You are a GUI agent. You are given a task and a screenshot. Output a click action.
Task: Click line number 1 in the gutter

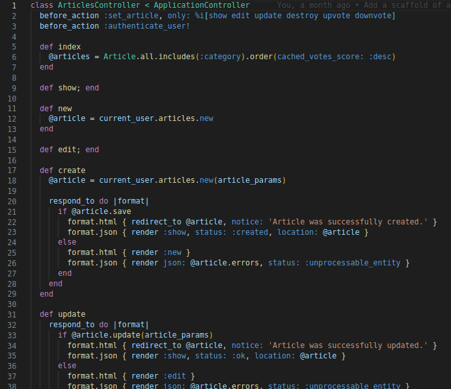coord(14,6)
